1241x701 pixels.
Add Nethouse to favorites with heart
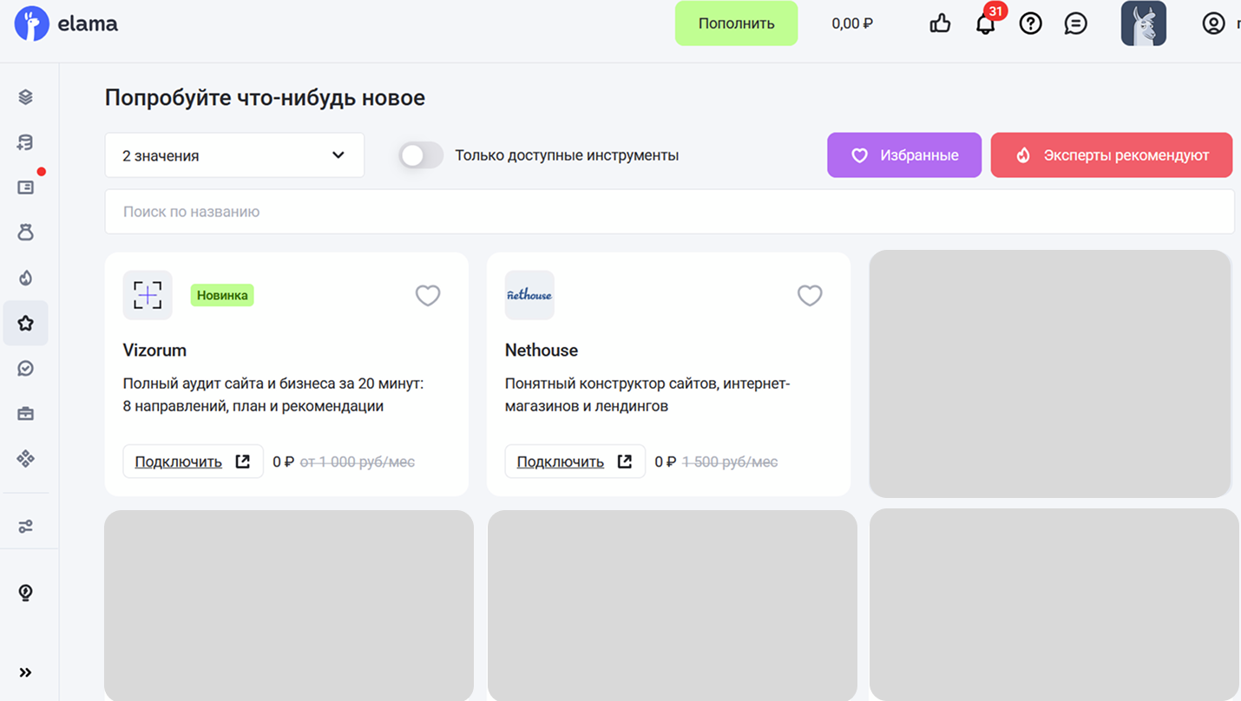pos(810,296)
